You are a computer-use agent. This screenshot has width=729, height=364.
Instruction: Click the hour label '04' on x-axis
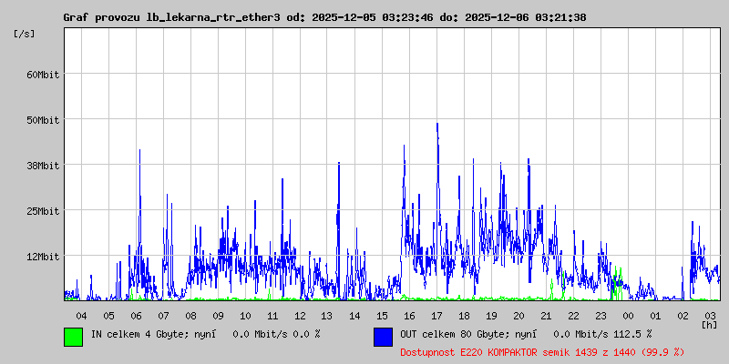coord(81,316)
